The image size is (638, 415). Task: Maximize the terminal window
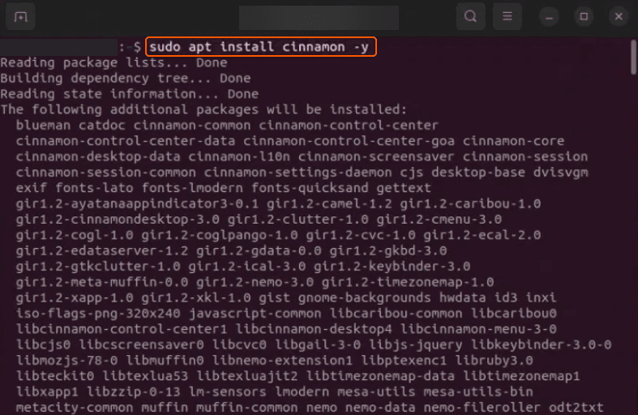tap(584, 17)
